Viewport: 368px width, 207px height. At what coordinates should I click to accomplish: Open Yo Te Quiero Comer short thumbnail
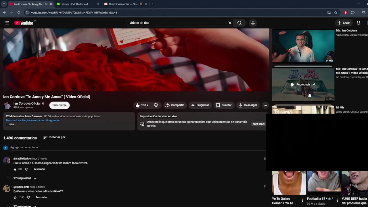point(289,183)
